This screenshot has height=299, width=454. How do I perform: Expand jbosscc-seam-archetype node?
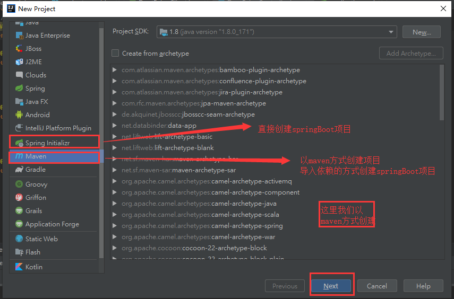[115, 114]
